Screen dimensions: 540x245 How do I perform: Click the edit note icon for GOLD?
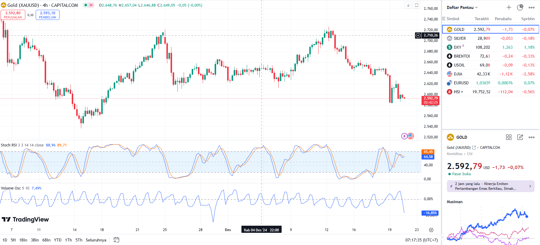tap(520, 137)
